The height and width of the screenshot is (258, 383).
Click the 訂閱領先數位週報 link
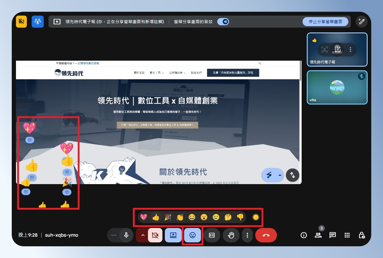point(89,63)
